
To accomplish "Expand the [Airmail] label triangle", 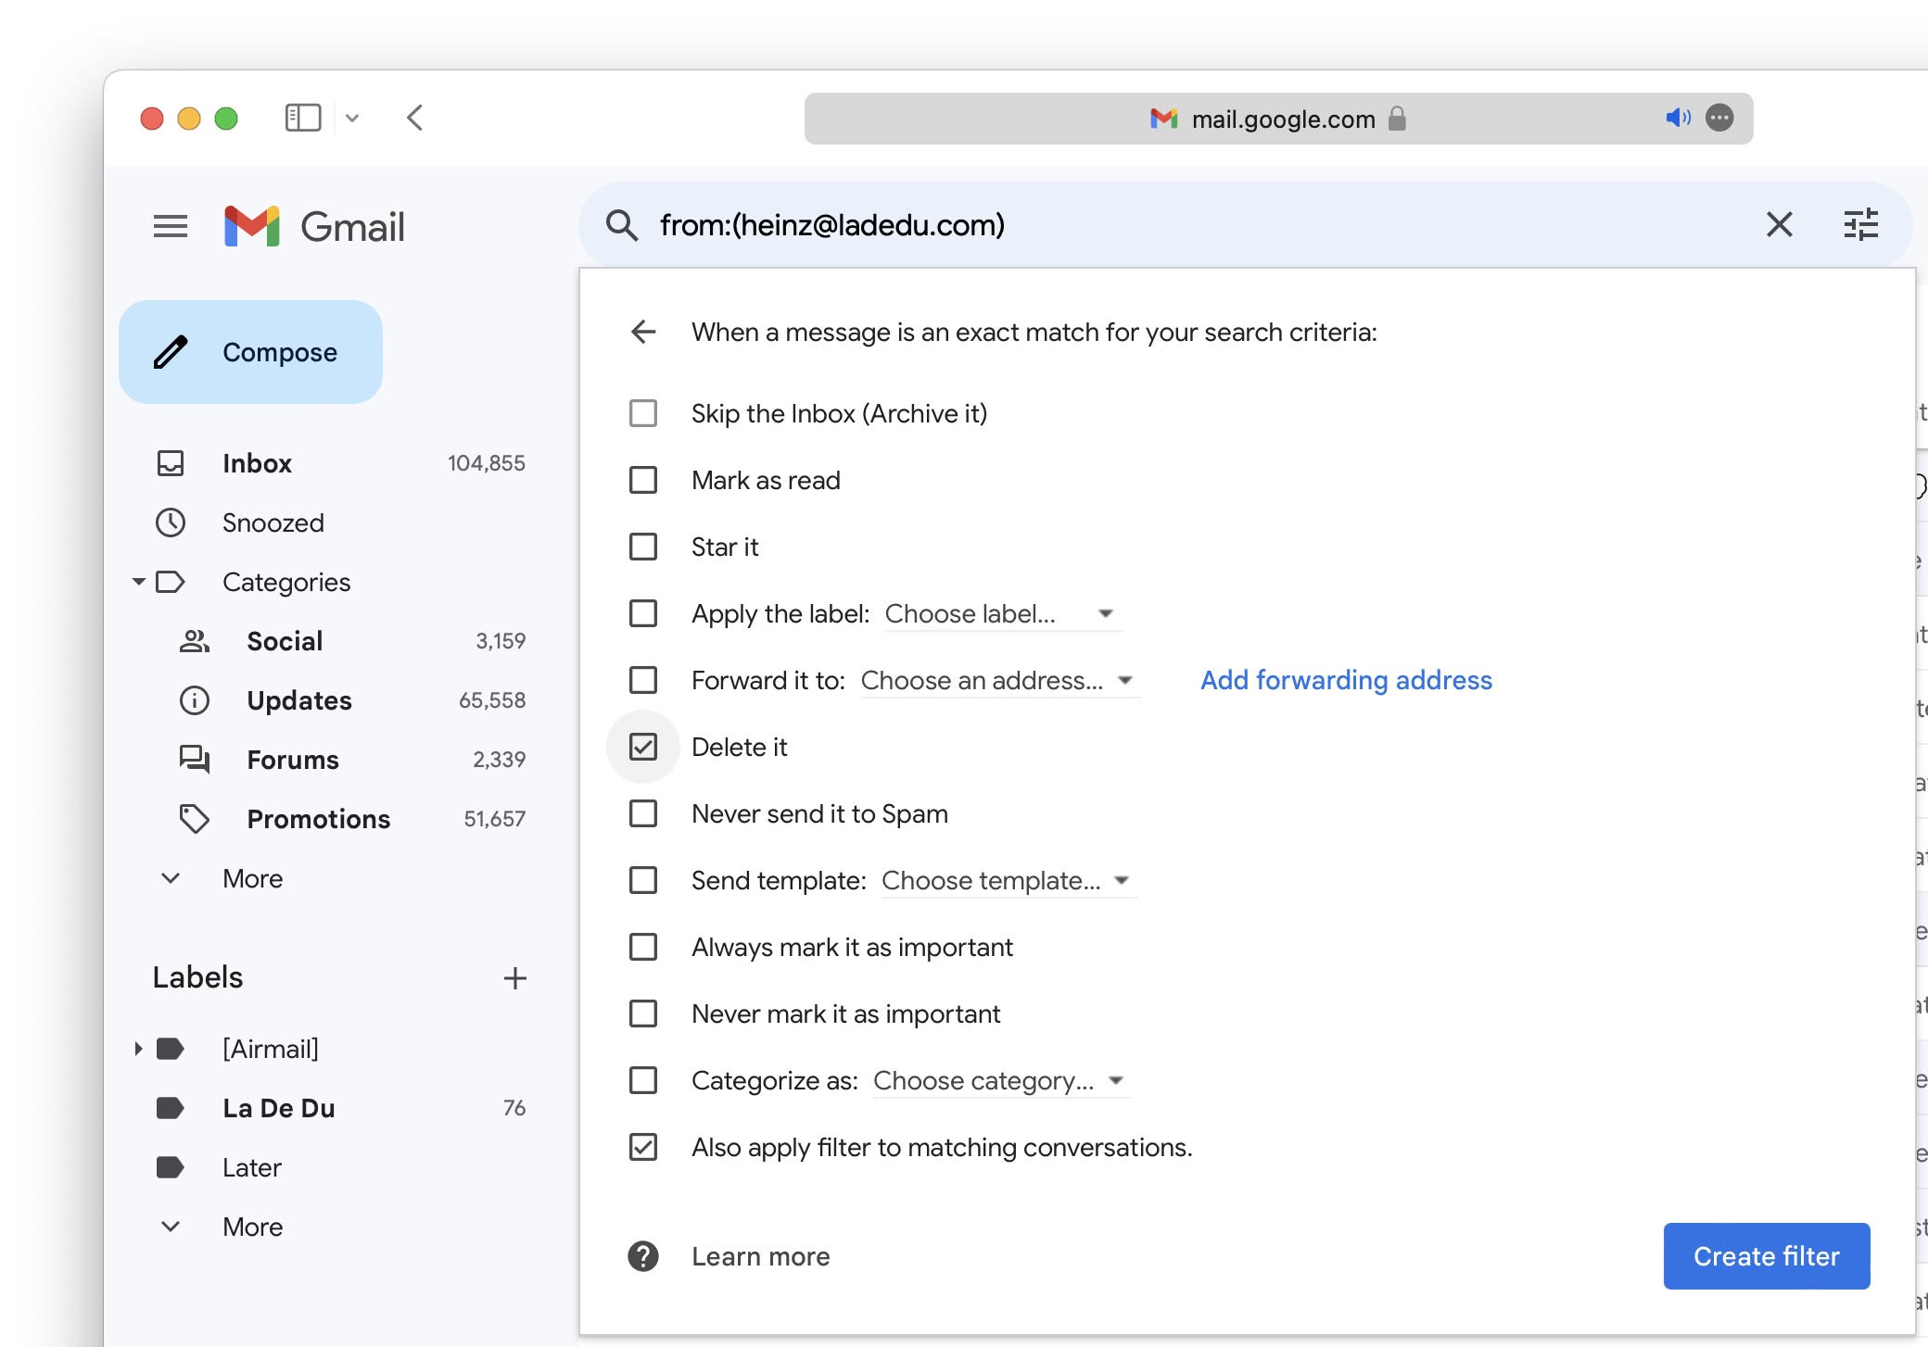I will [138, 1049].
